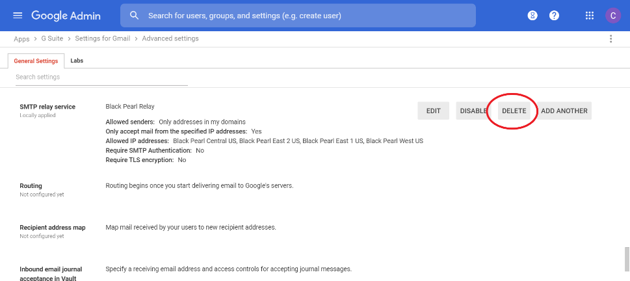Click the Specify a receiving email description
630x281 pixels.
[229, 269]
